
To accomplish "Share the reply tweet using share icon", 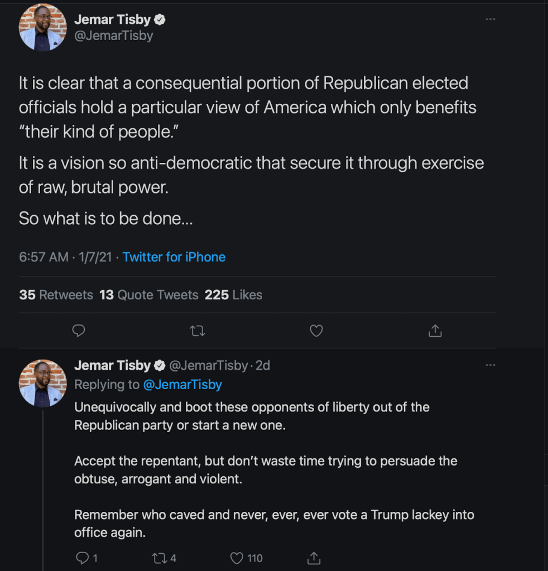I will 314,558.
